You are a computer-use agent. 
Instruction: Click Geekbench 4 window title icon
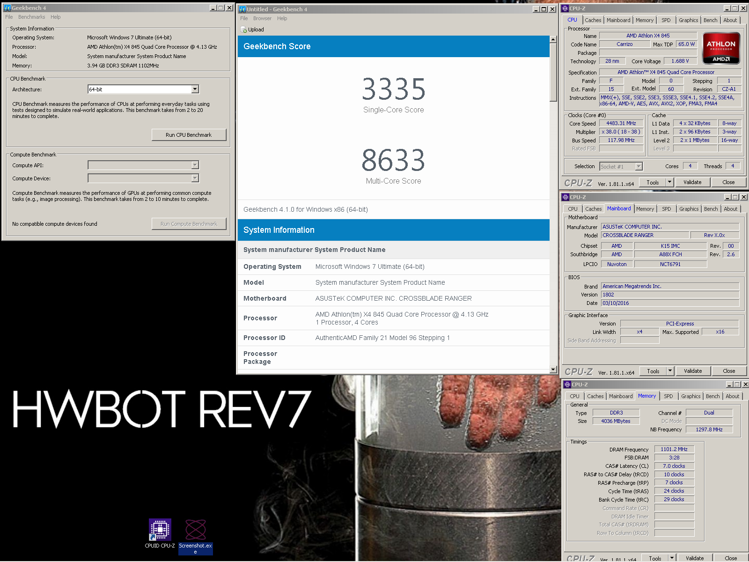[x=7, y=8]
